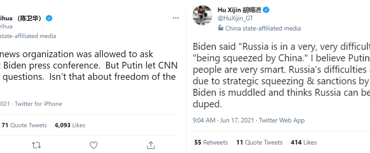View the 6,093 Likes list
The width and height of the screenshot is (370, 153).
pos(70,125)
